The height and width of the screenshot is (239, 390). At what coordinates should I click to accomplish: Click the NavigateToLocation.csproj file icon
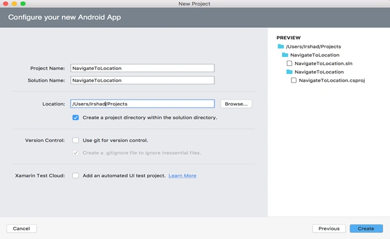pyautogui.click(x=293, y=80)
